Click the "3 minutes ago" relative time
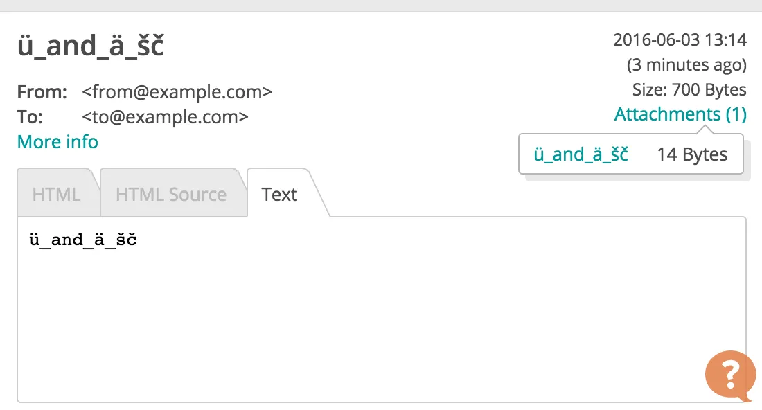 point(686,65)
